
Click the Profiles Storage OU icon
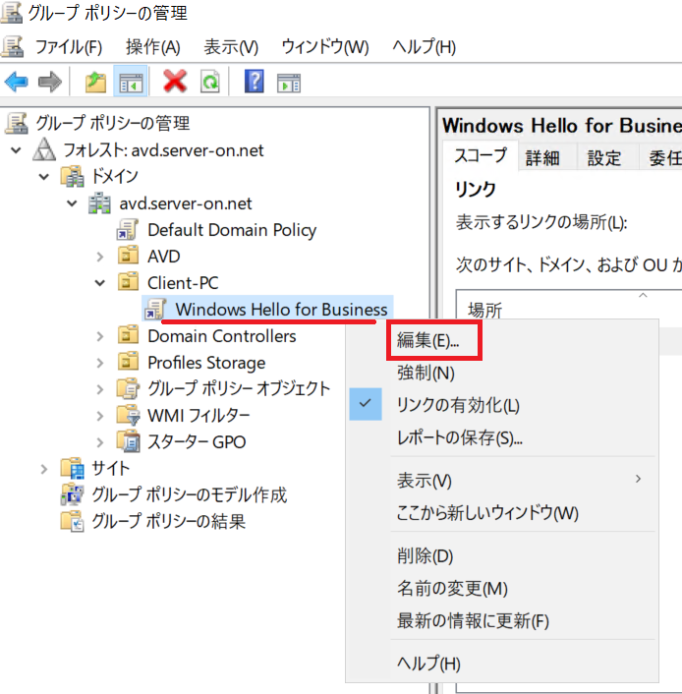pos(129,362)
